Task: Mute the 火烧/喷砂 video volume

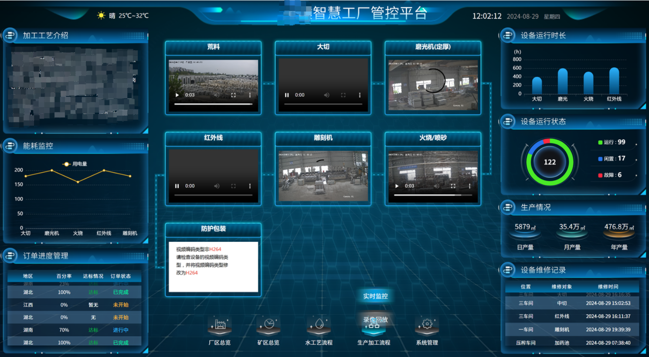Action: (436, 186)
